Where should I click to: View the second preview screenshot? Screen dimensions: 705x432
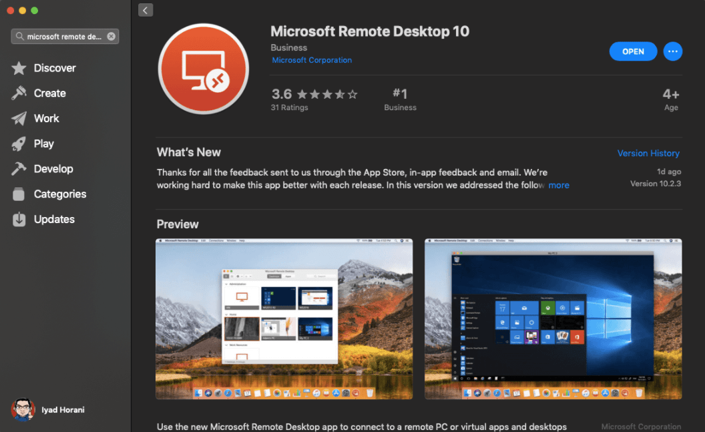[553, 318]
